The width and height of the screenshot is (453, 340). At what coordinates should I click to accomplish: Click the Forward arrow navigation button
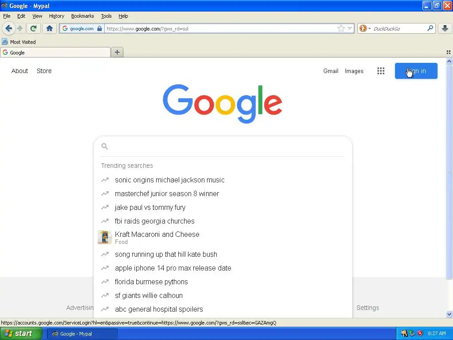pyautogui.click(x=19, y=28)
